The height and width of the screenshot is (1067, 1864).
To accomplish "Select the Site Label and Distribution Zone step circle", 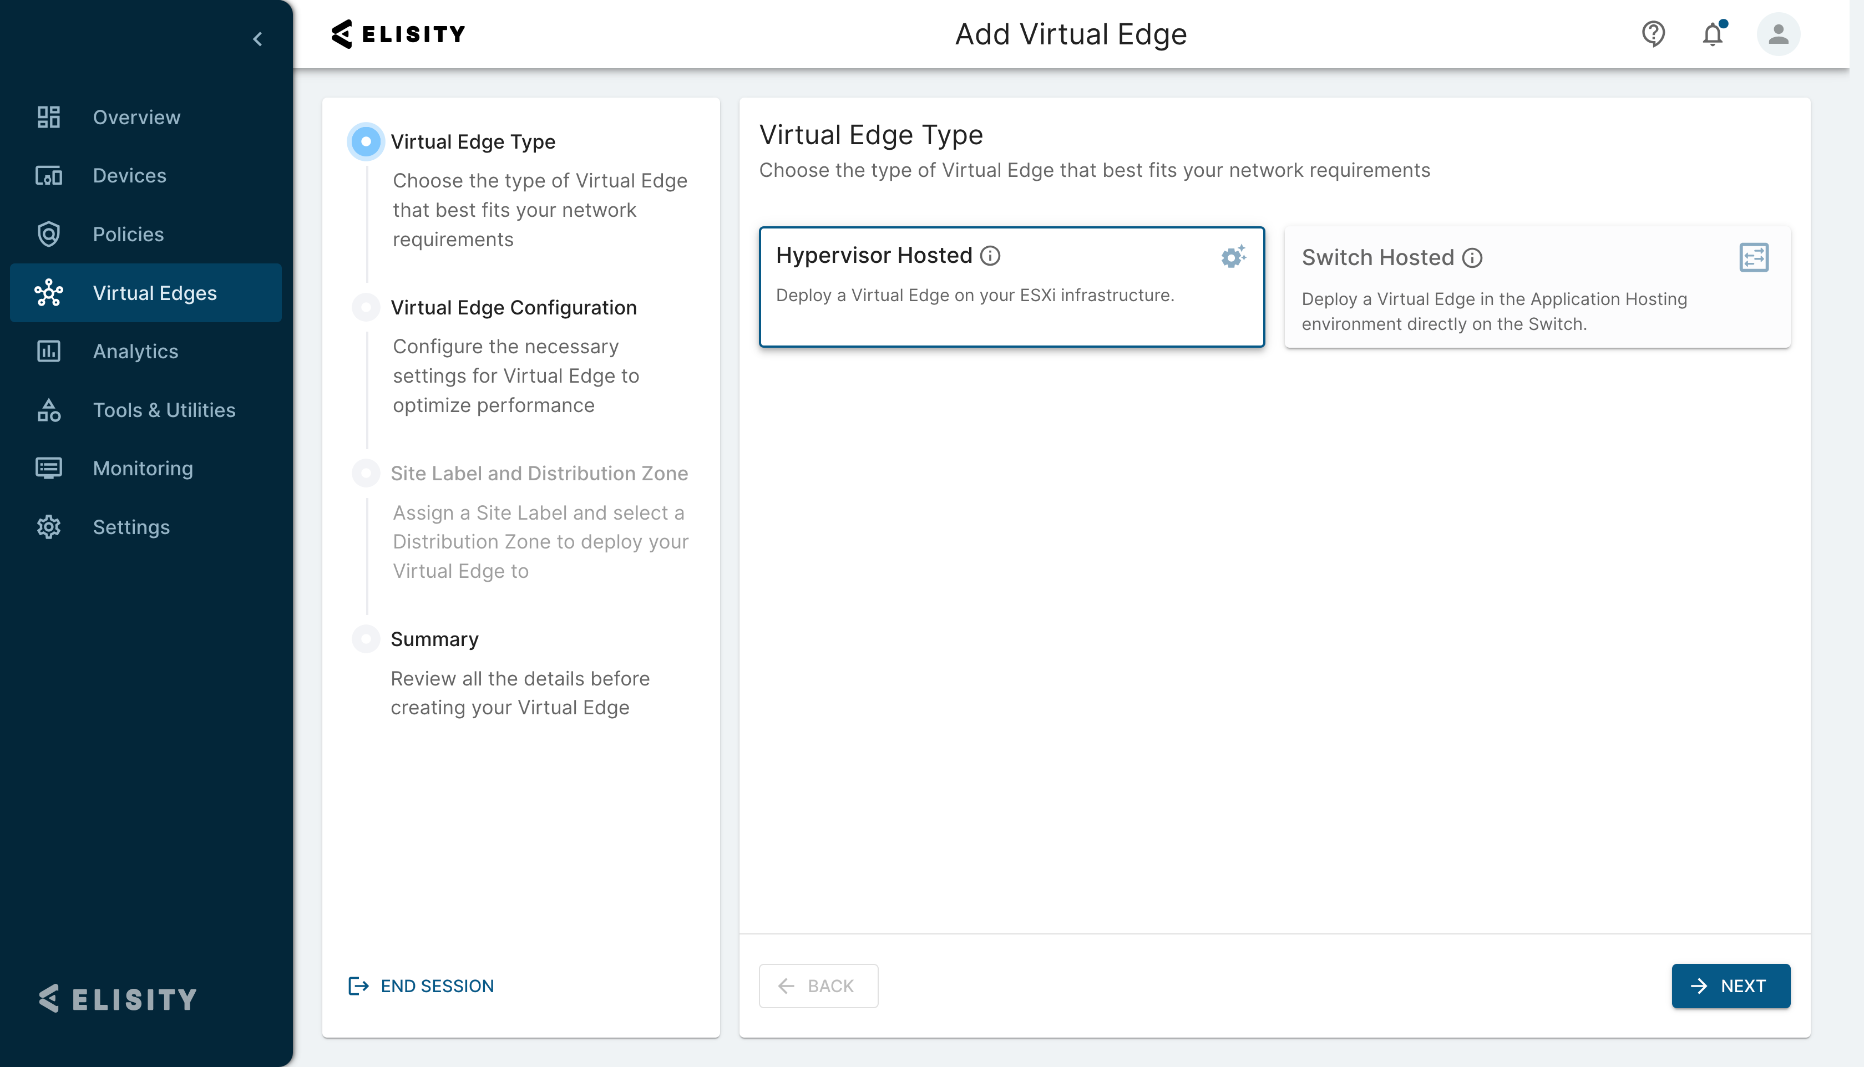I will [366, 474].
